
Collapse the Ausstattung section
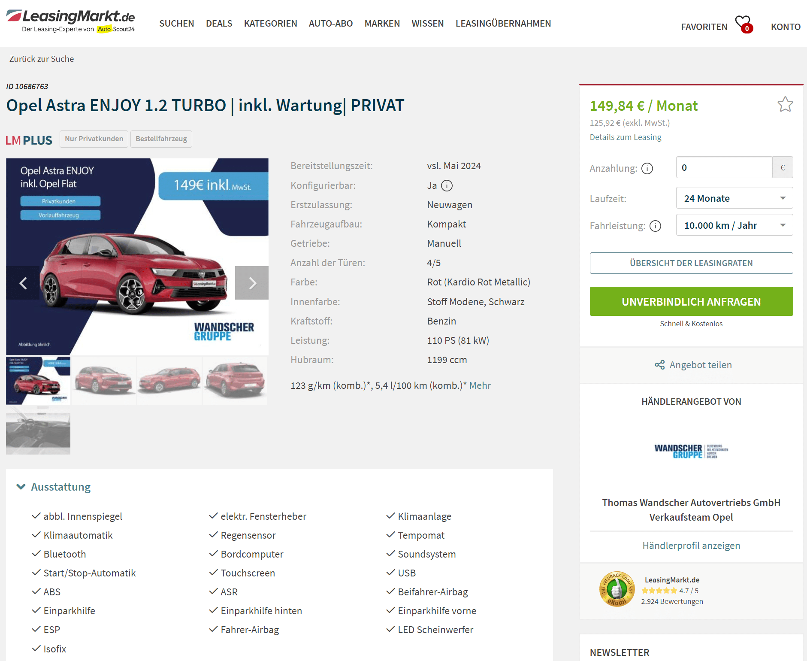(x=54, y=487)
